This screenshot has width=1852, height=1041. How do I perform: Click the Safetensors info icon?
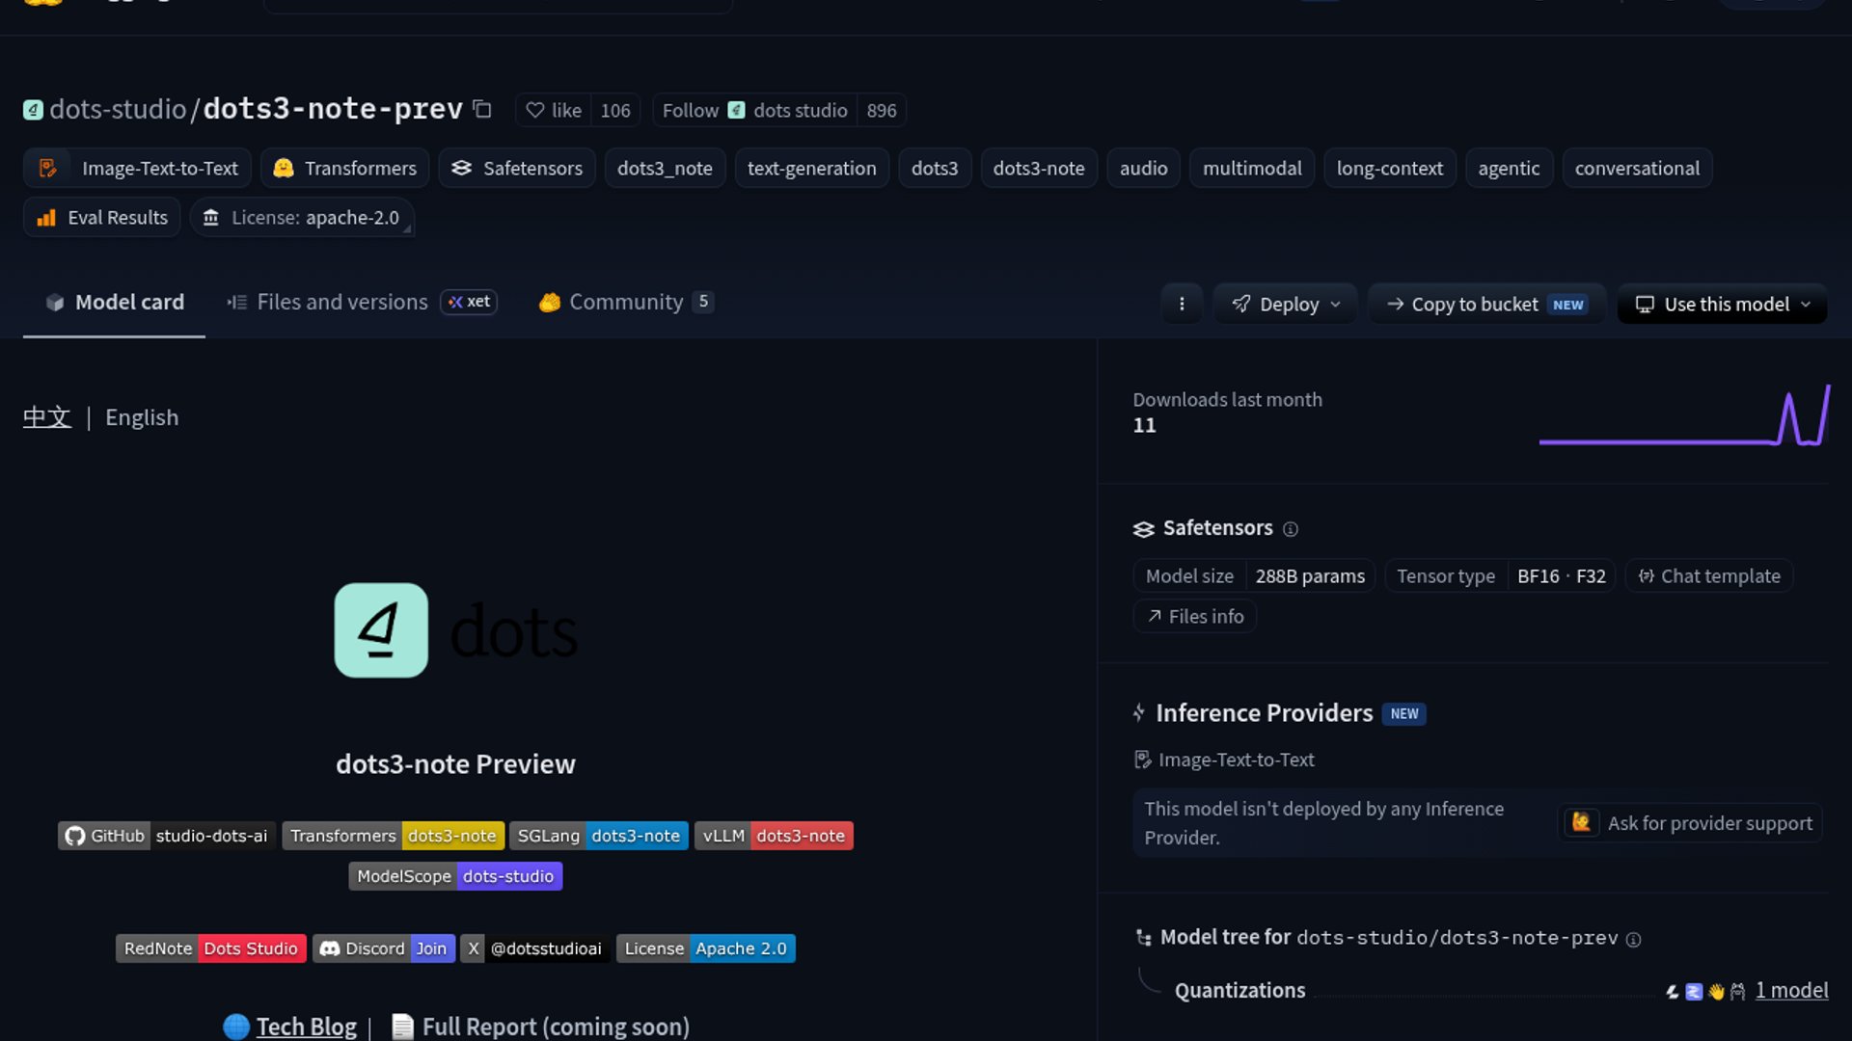click(1291, 529)
